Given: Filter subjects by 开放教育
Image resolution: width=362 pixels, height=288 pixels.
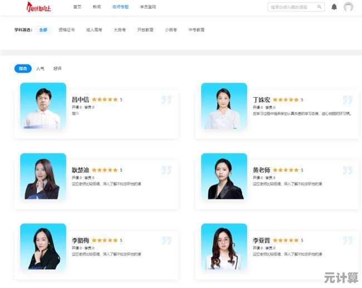Looking at the screenshot, I should [x=145, y=30].
